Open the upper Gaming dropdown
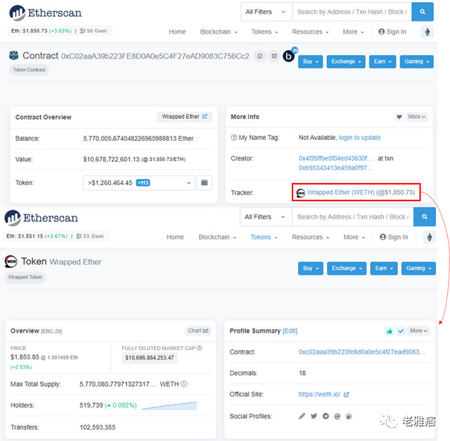The width and height of the screenshot is (450, 441). (417, 61)
